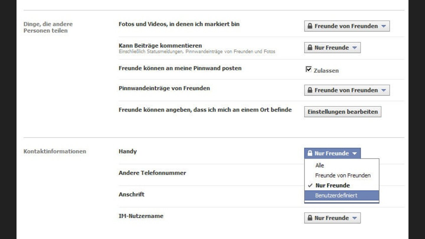
Task: Collapse the open Handy privacy dropdown
Action: pyautogui.click(x=332, y=153)
